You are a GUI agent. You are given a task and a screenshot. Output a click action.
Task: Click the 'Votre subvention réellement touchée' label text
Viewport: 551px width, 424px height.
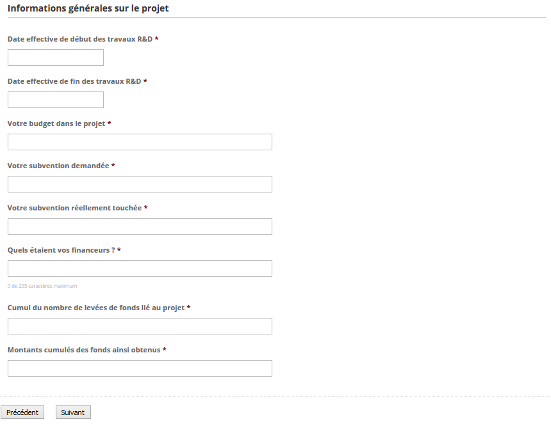[74, 208]
